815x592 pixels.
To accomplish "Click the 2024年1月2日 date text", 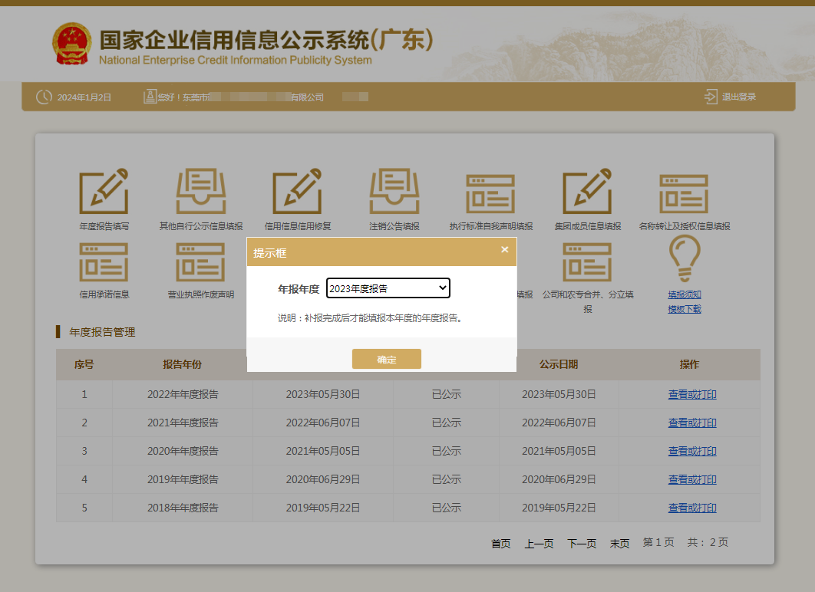I will click(x=84, y=97).
